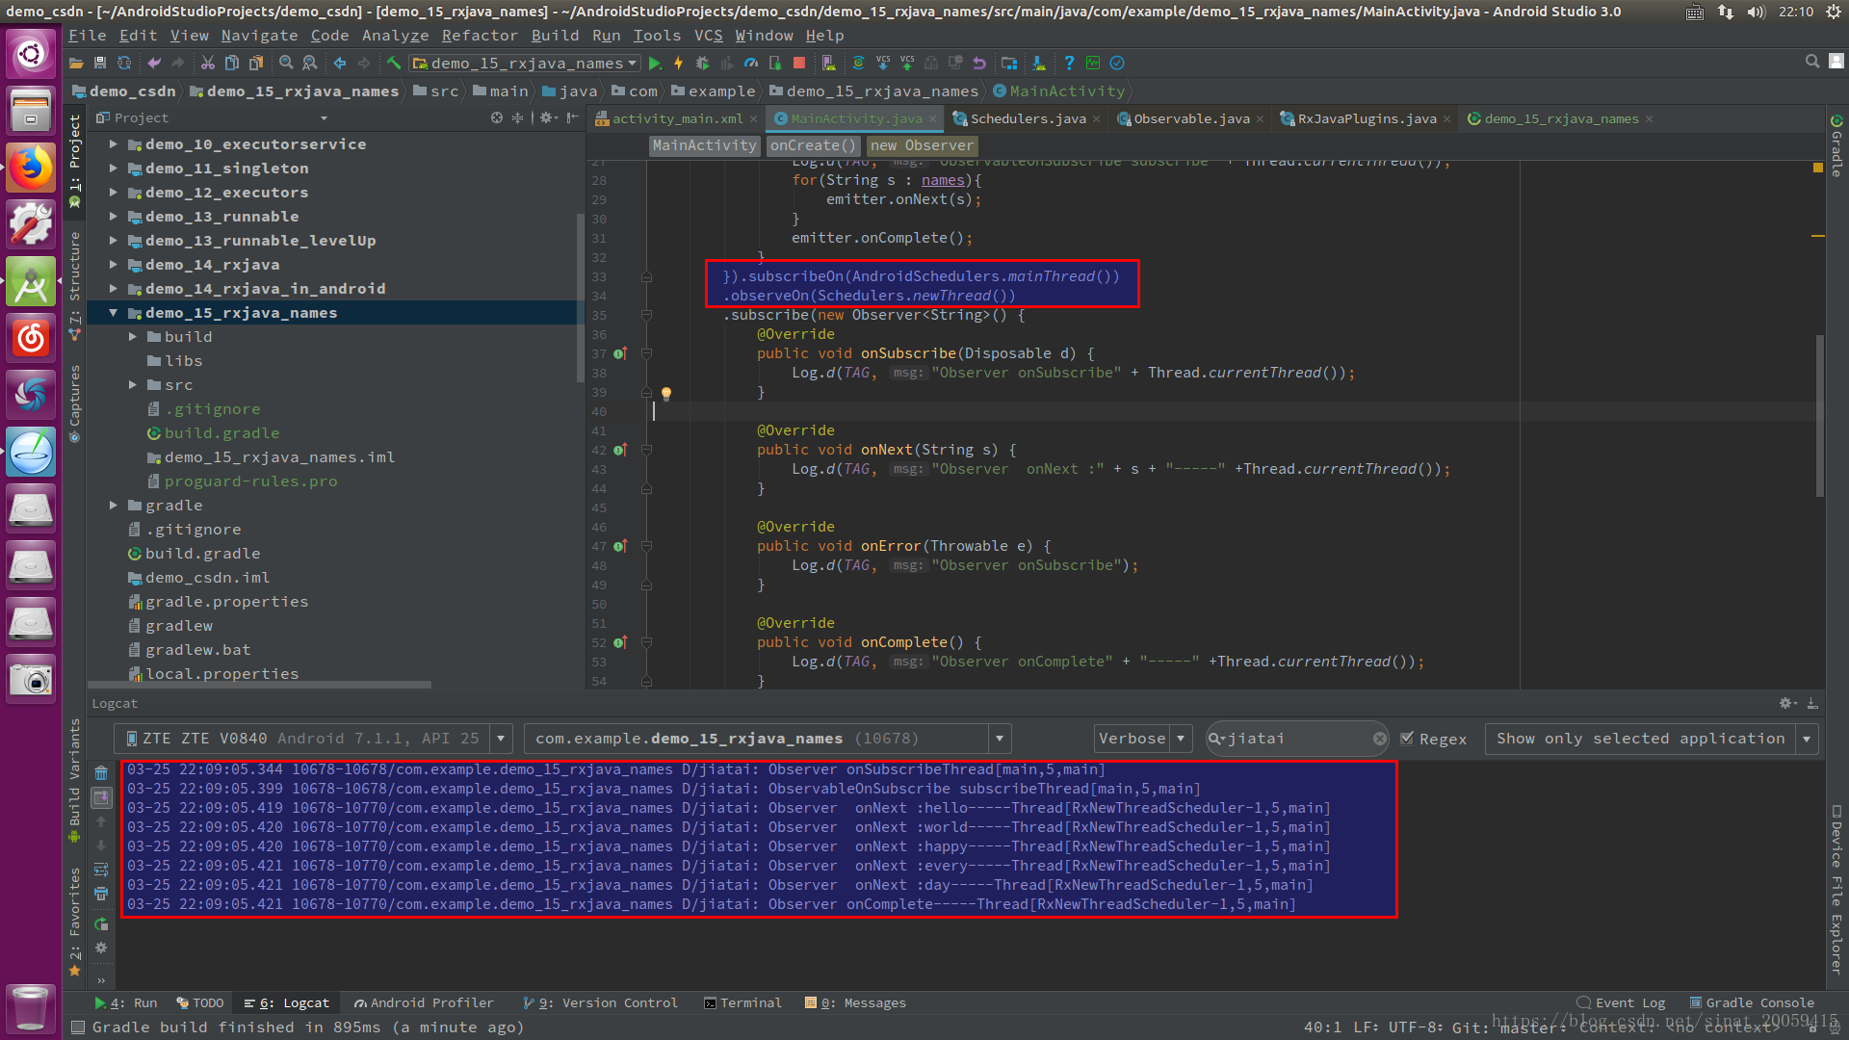This screenshot has width=1849, height=1040.
Task: Click the onCreate() breadcrumb
Action: coord(813,145)
